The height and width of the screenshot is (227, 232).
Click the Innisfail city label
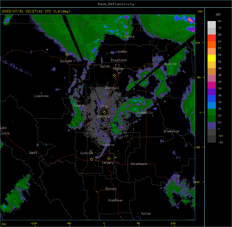112,88
